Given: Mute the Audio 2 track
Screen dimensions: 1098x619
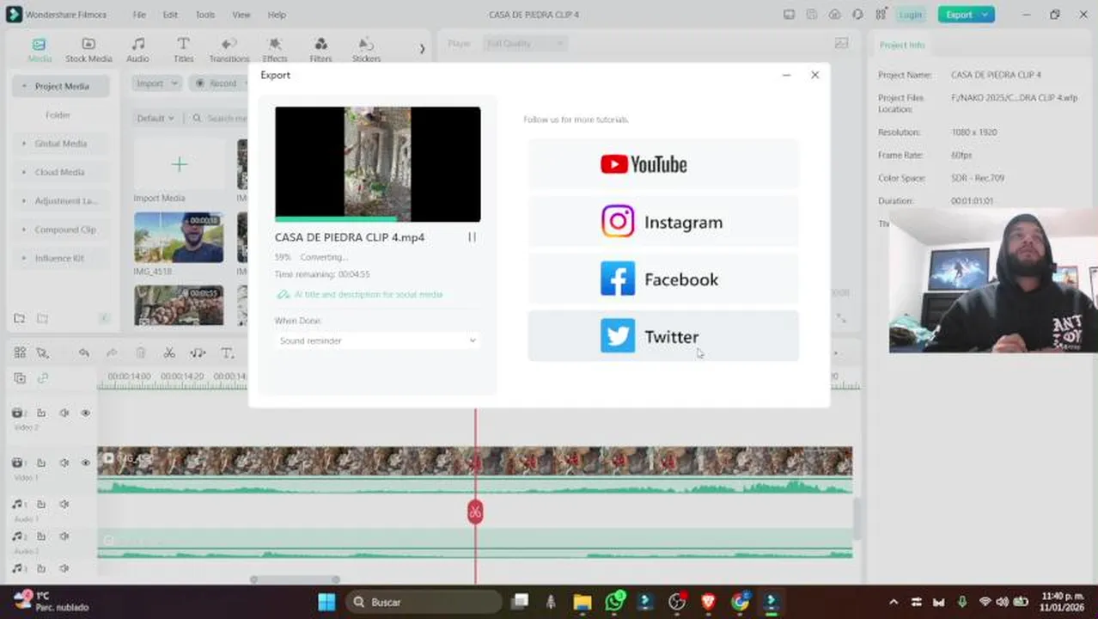Looking at the screenshot, I should 64,536.
